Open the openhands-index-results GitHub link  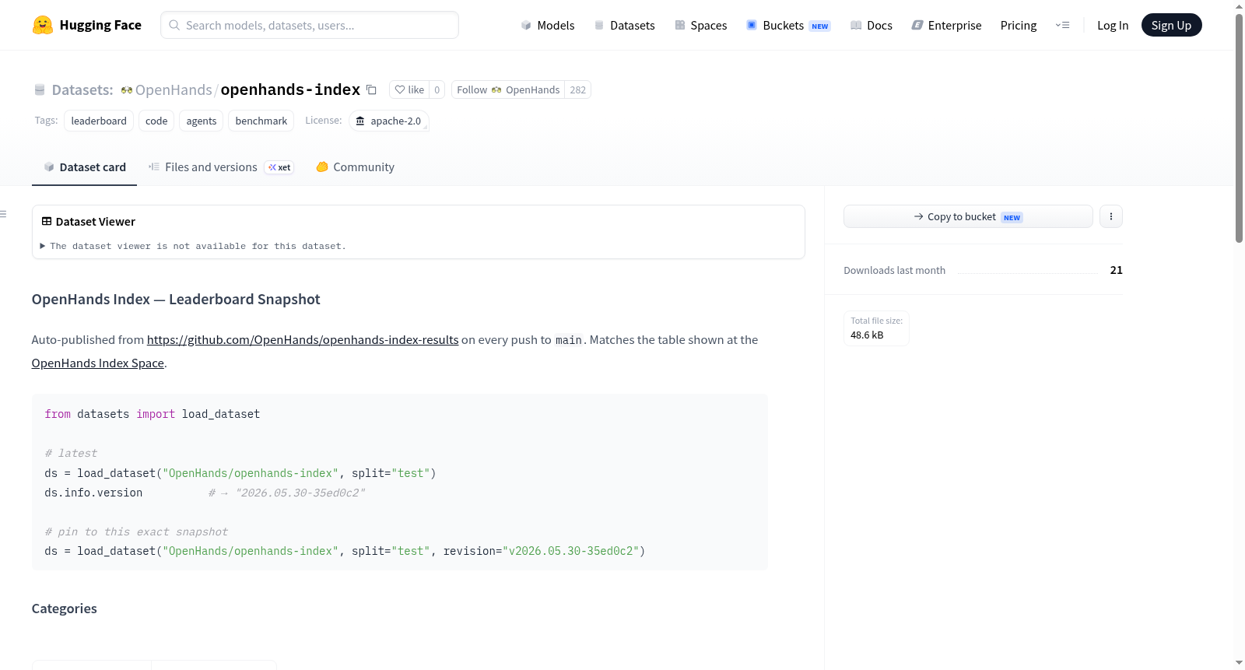(x=303, y=339)
